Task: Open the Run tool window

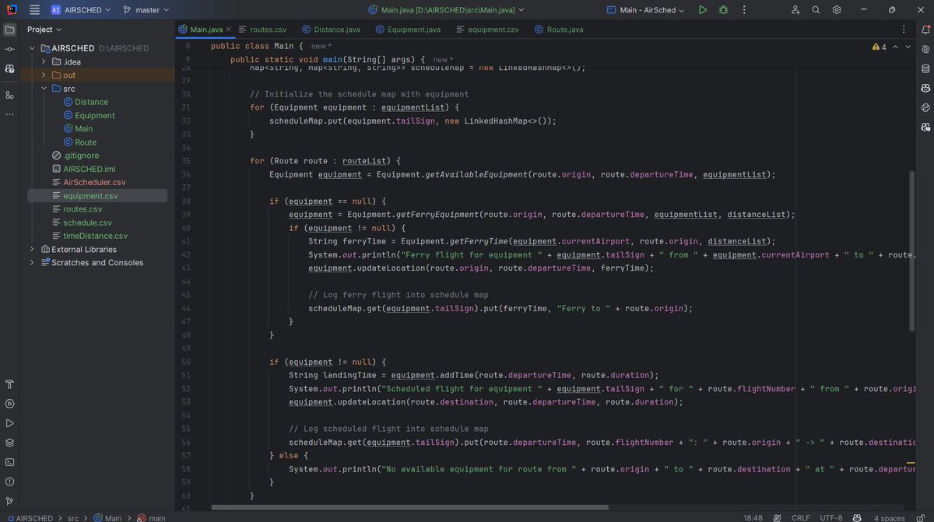Action: 9,423
